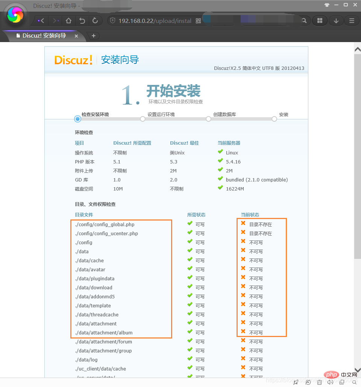Screen dimensions: 361x387
Task: Reload the page with the refresh icon
Action: tap(95, 21)
